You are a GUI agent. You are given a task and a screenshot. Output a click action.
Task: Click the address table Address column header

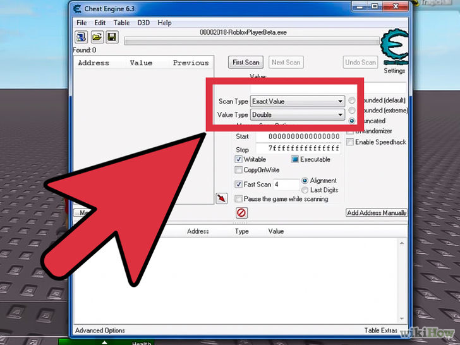click(198, 231)
